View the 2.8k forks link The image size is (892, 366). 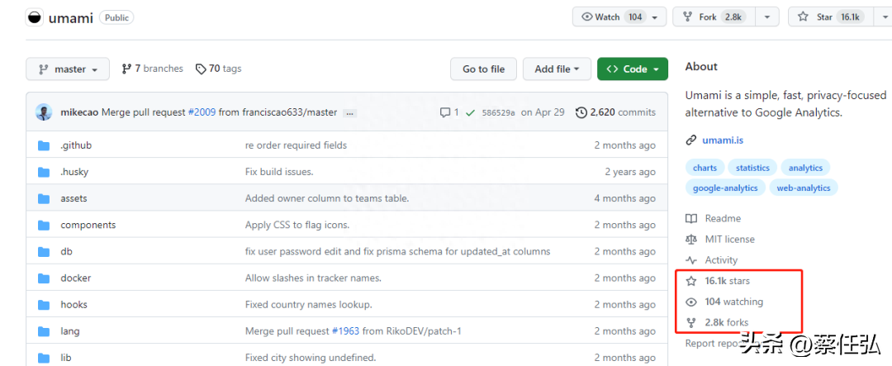pyautogui.click(x=718, y=322)
